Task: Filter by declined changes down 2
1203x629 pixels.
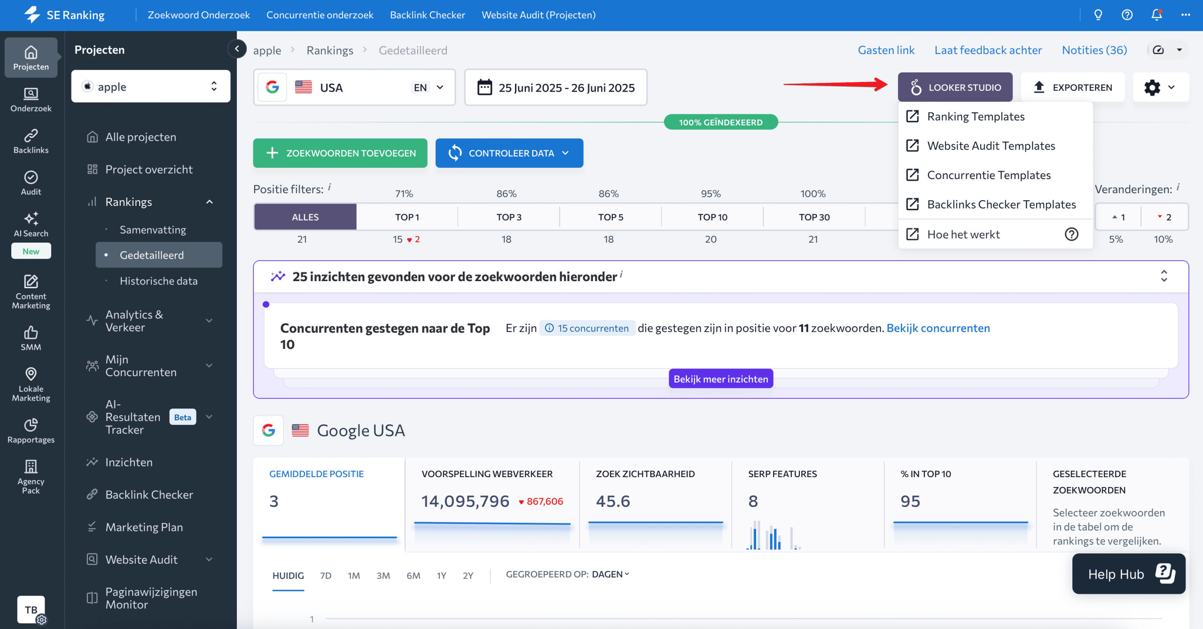Action: tap(1164, 217)
